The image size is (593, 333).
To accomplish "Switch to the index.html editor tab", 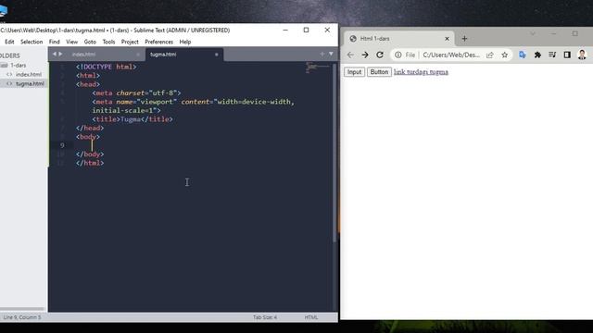I will click(84, 55).
